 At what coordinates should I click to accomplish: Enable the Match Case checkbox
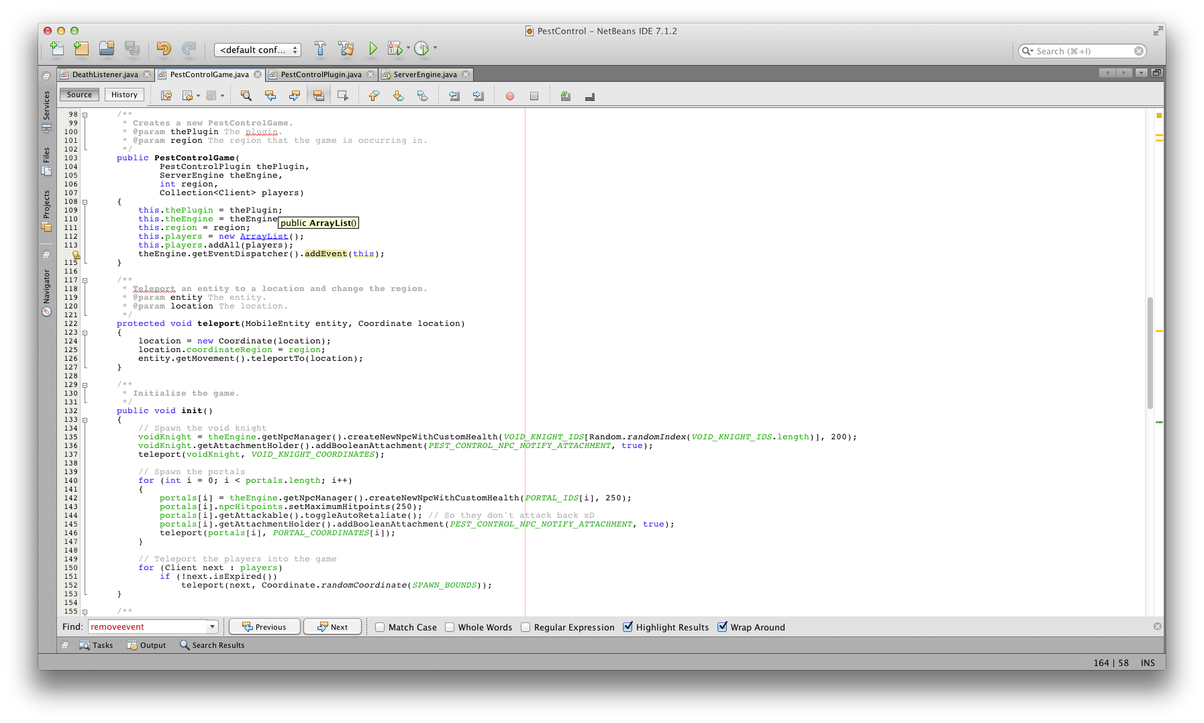[x=380, y=627]
